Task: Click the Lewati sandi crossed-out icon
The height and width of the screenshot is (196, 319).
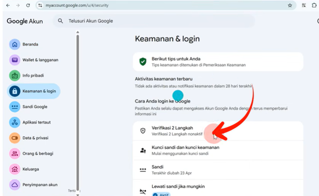Action: point(143,191)
